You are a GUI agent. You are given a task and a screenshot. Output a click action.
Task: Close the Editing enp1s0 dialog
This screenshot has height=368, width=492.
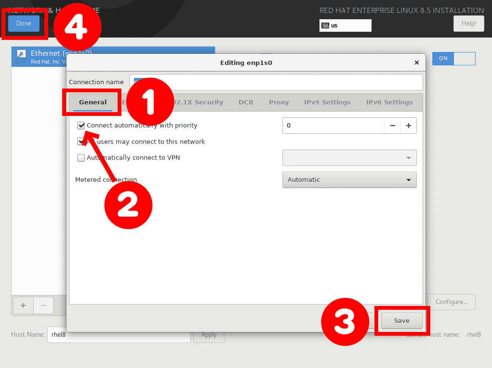(417, 63)
